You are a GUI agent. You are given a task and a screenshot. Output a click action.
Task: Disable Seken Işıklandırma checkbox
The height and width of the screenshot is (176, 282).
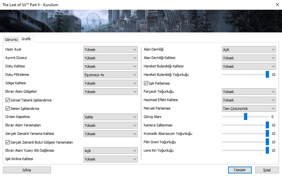[x=8, y=109]
